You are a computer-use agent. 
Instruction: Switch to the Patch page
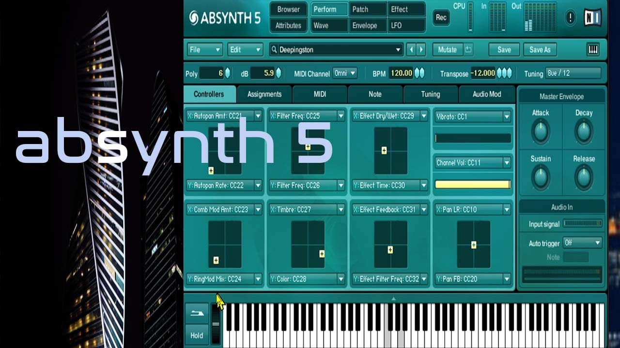point(368,9)
